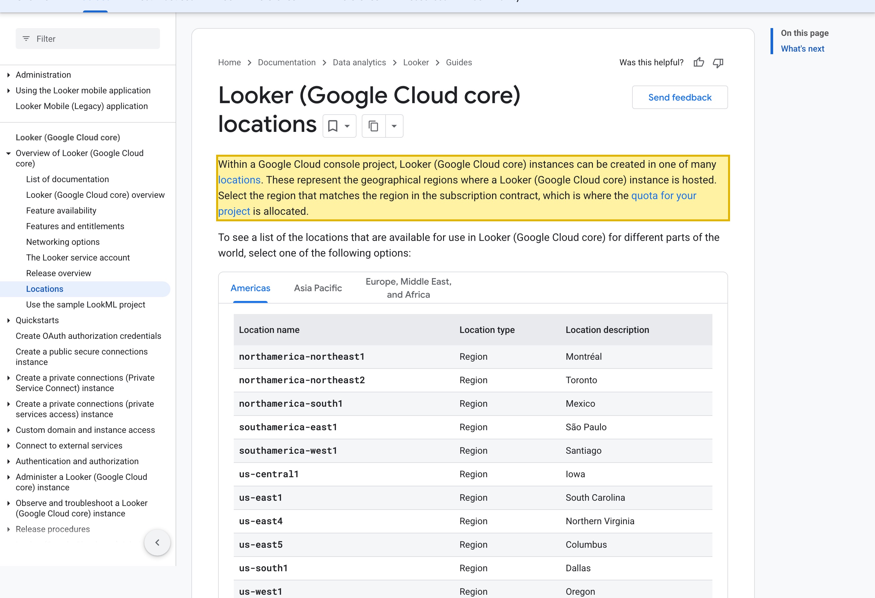Expand the Administration section
Screen dimensions: 875x598
tap(9, 75)
